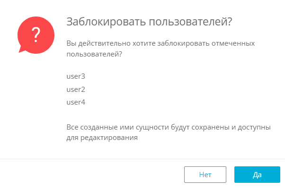The width and height of the screenshot is (285, 188).
Task: Click the word доступны in the note
Action: click(254, 128)
